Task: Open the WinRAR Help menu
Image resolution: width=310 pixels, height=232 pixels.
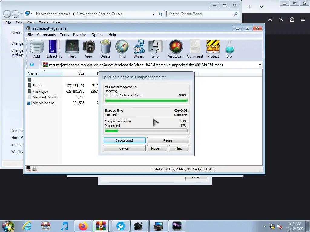Action: pyautogui.click(x=112, y=35)
